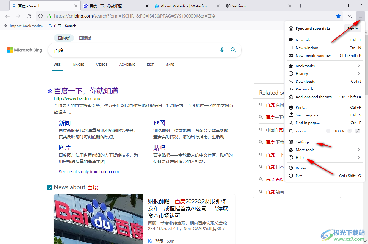
Task: Open Add-ons and themes
Action: [325, 97]
